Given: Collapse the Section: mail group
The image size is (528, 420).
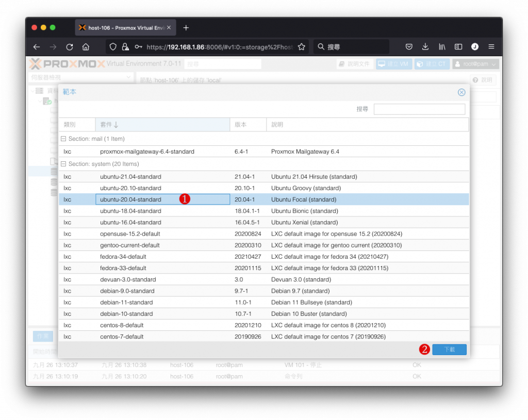Looking at the screenshot, I should pyautogui.click(x=63, y=139).
